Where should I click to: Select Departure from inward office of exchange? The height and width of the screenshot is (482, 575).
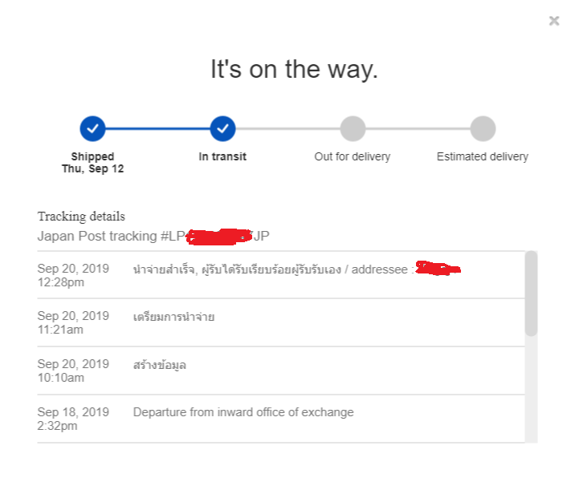tap(243, 412)
